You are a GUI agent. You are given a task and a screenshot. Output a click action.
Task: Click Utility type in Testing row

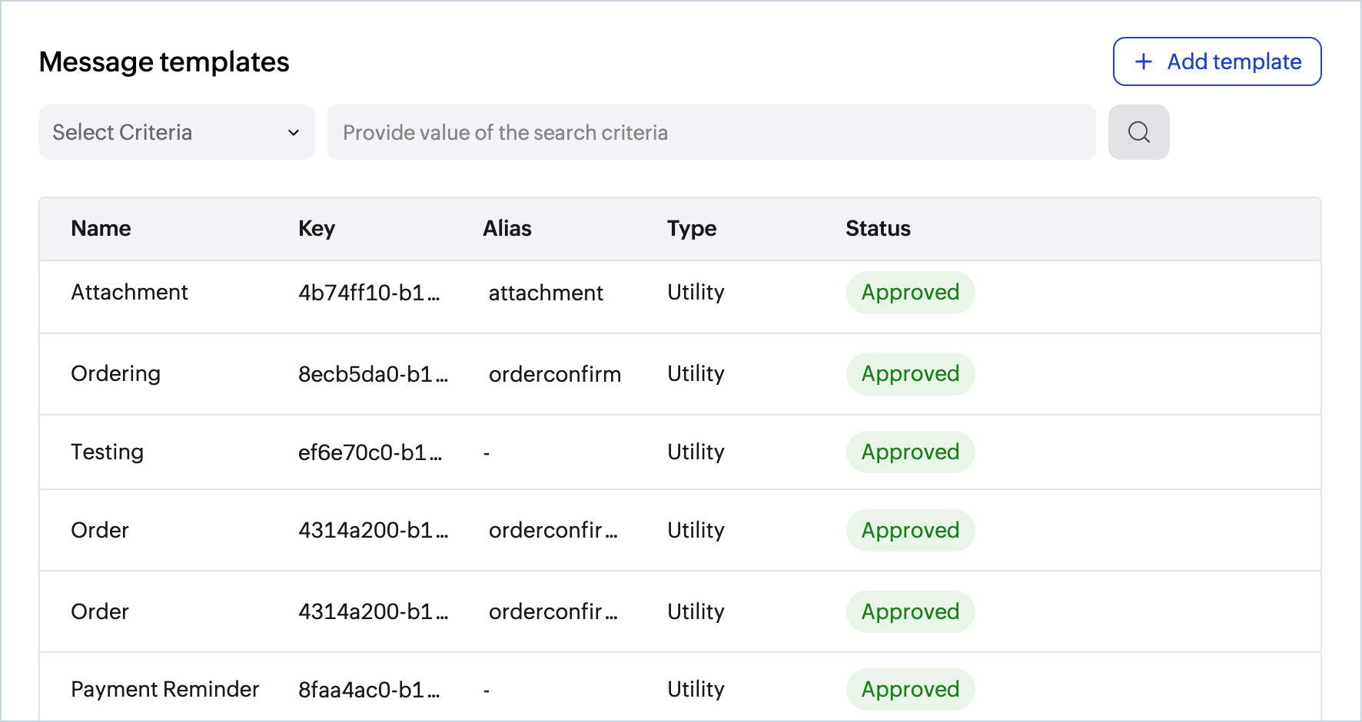tap(696, 452)
